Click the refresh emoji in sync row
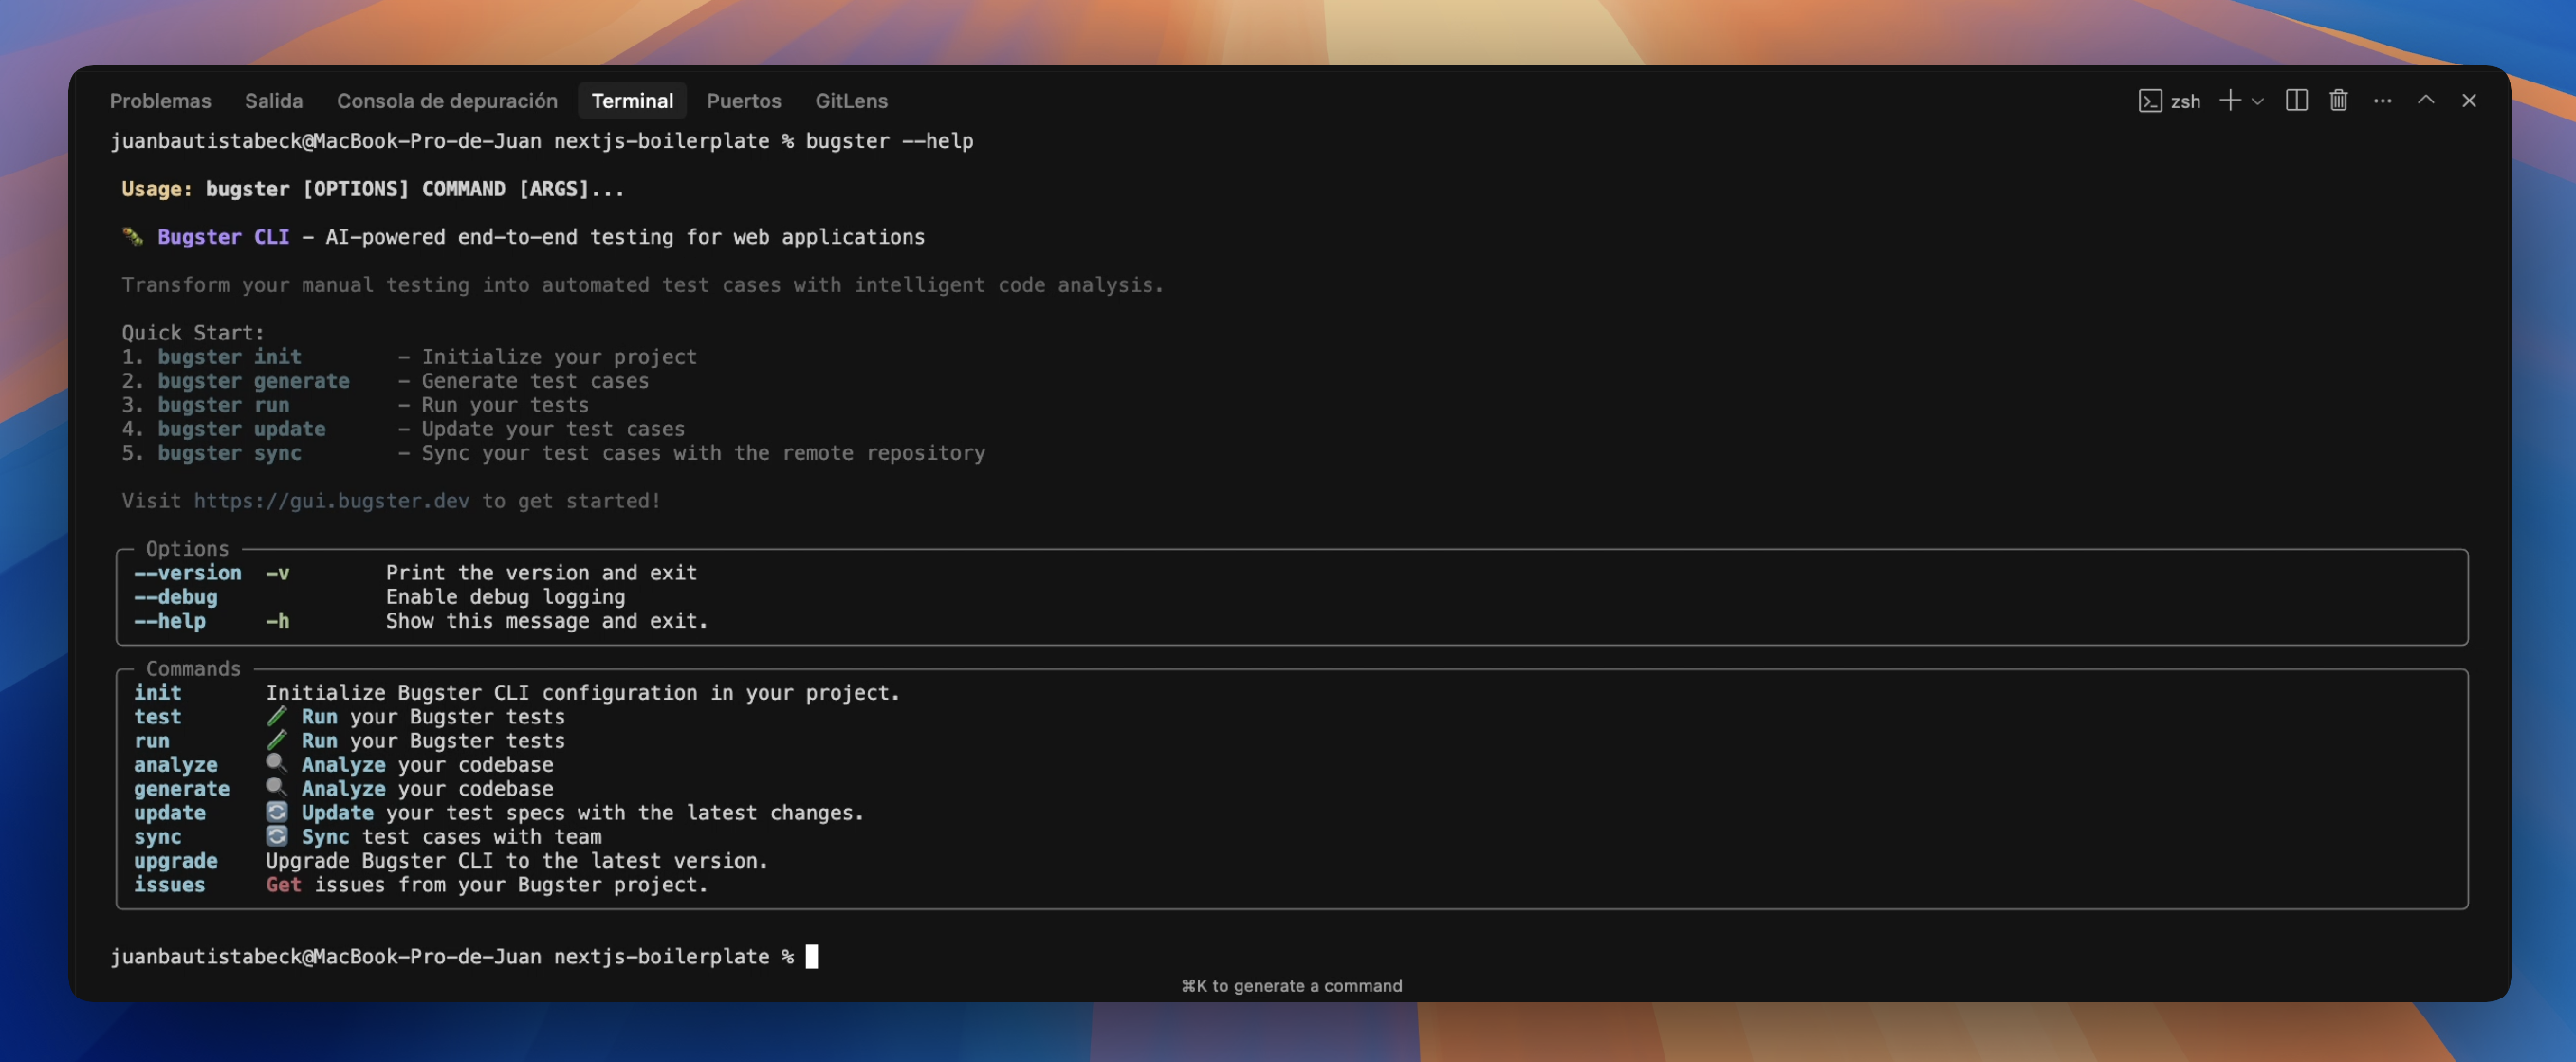Image resolution: width=2576 pixels, height=1062 pixels. (x=277, y=836)
